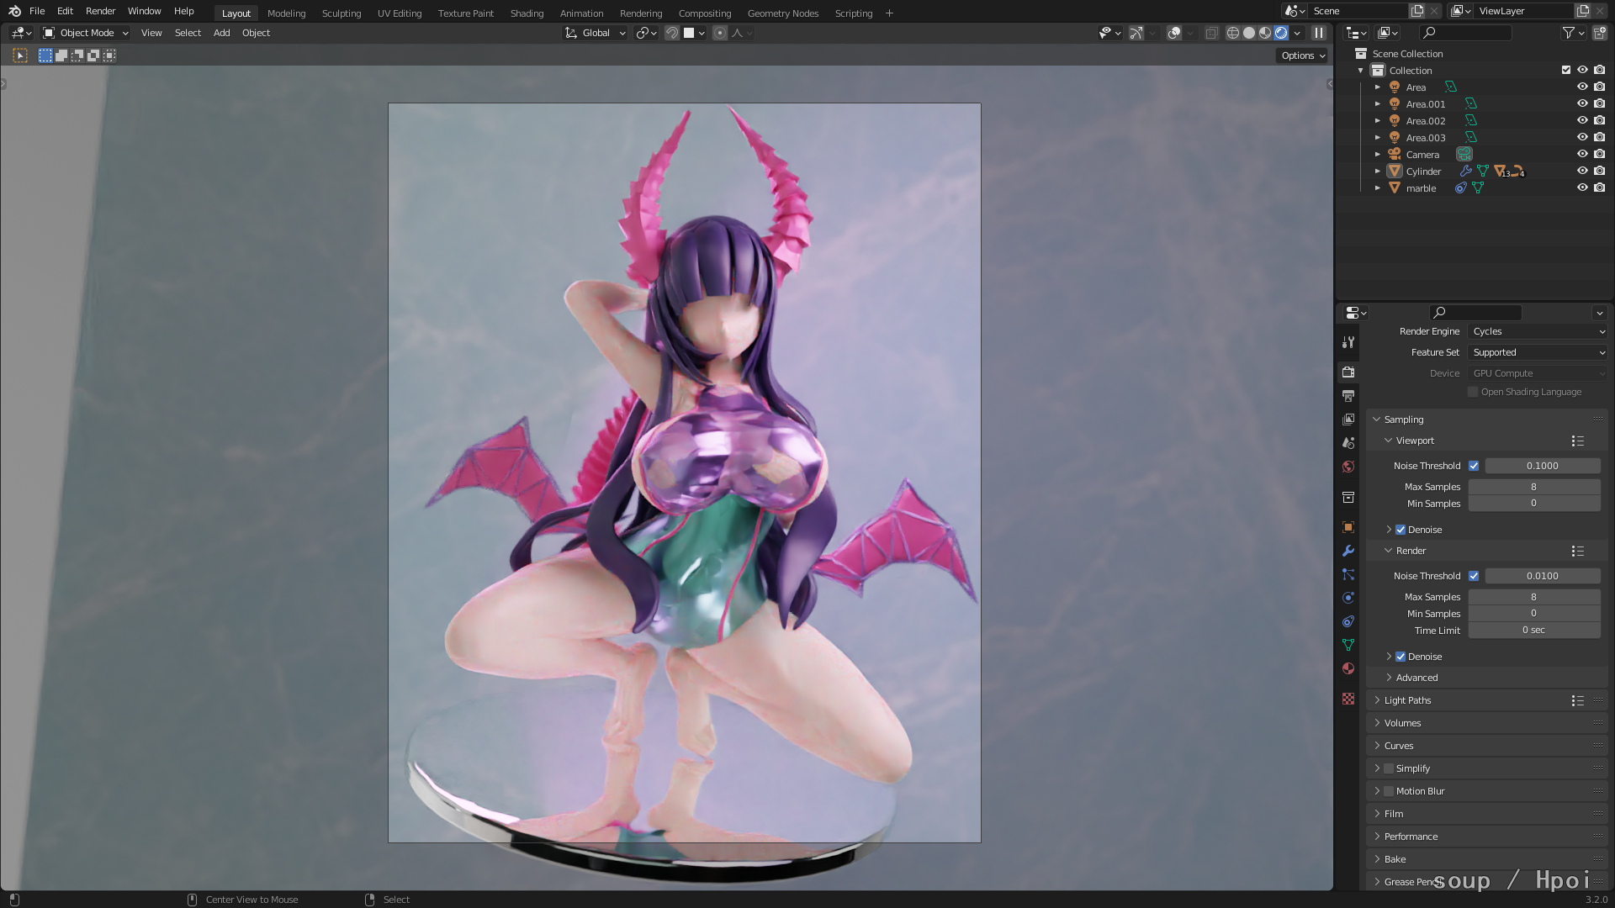
Task: Click the Render Max Samples field
Action: [x=1534, y=597]
